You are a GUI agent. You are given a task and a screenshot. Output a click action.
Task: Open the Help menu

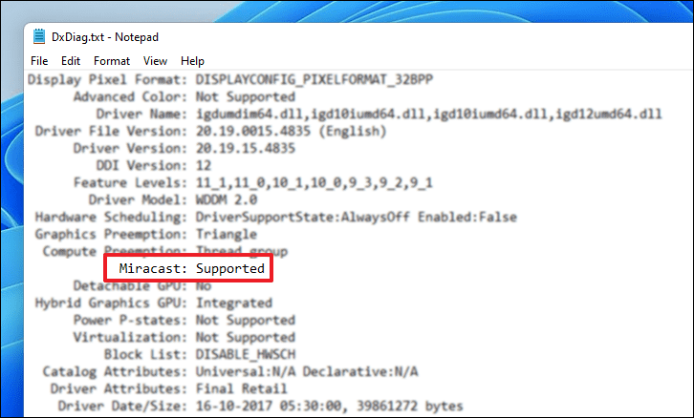[192, 61]
